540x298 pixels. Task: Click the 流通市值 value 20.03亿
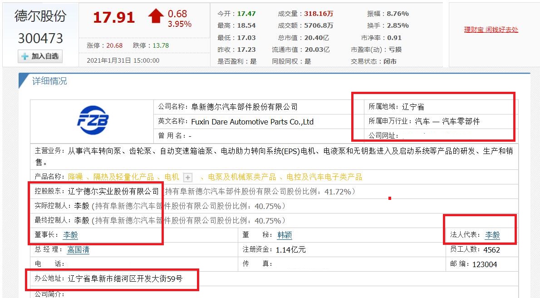tap(317, 50)
